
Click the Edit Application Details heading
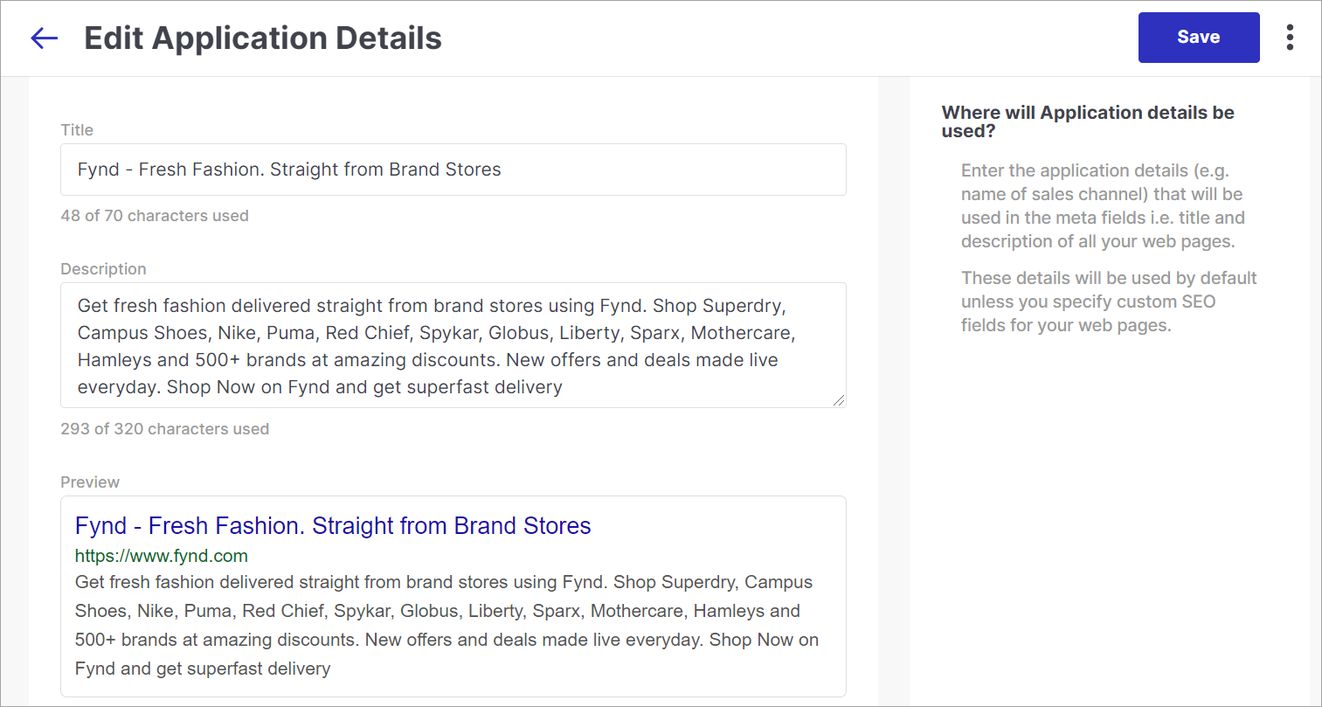point(263,38)
